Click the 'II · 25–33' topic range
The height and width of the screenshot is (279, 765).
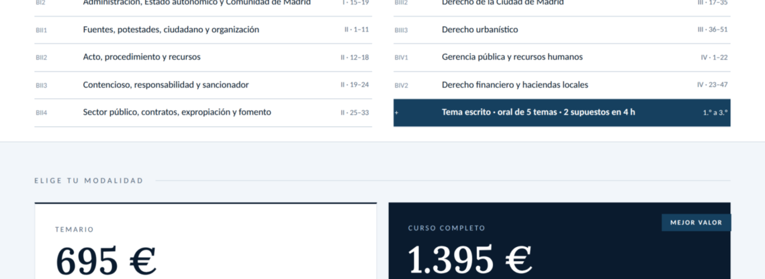click(355, 113)
